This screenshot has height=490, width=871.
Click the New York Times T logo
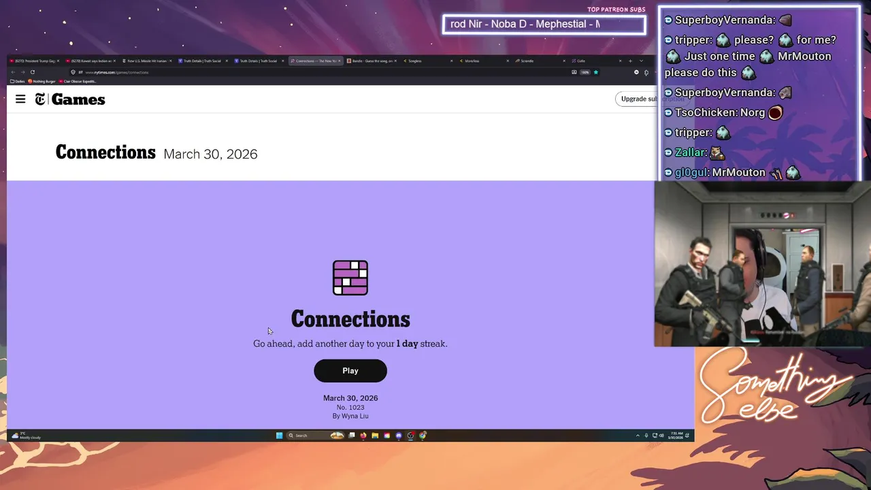tap(41, 99)
